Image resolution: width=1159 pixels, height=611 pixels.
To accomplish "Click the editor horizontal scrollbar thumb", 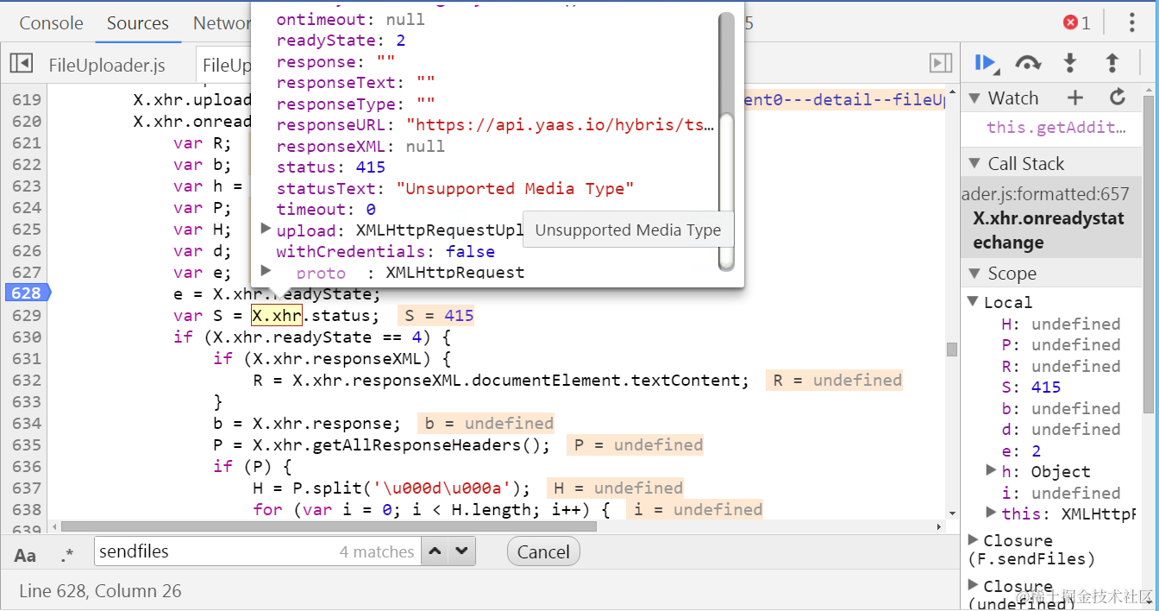I will pyautogui.click(x=329, y=526).
